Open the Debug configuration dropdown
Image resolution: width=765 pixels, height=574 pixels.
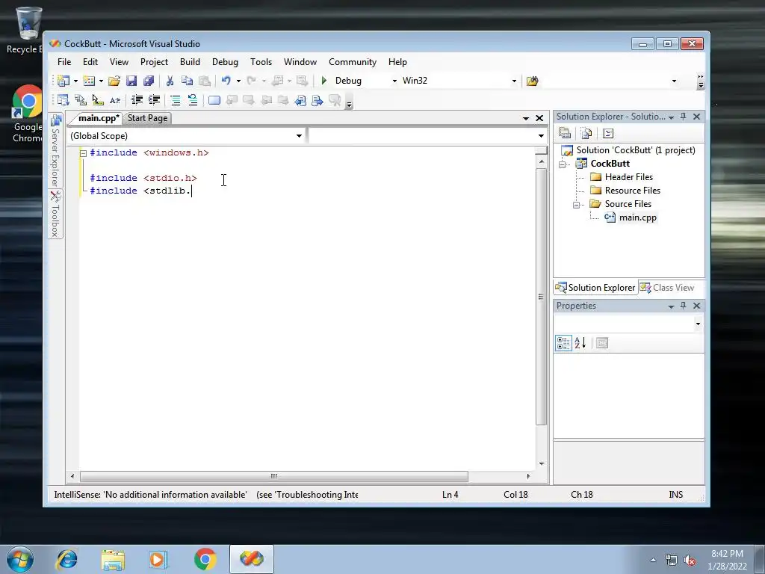pos(394,81)
